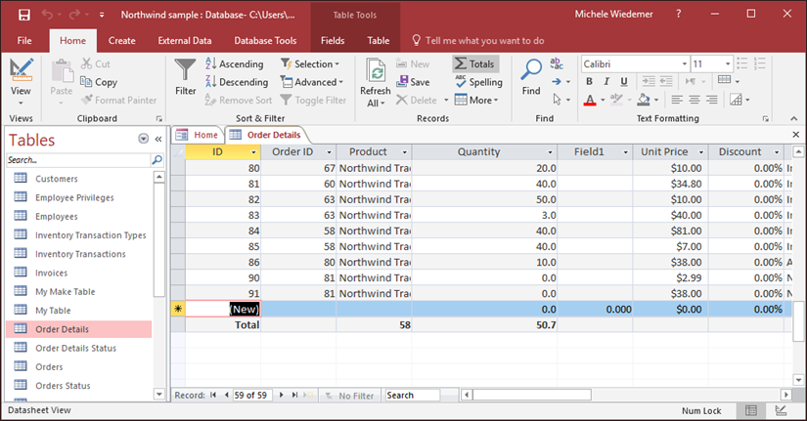Center text in Text Formatting
This screenshot has width=807, height=421.
[x=695, y=100]
